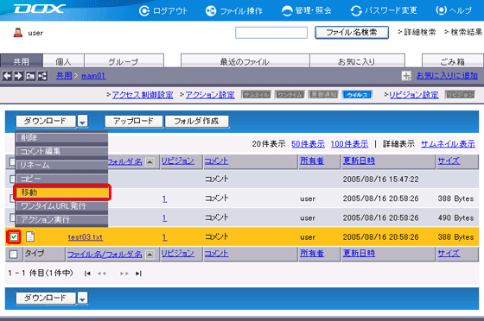Click the test03.txt document icon
The width and height of the screenshot is (484, 321).
point(29,236)
